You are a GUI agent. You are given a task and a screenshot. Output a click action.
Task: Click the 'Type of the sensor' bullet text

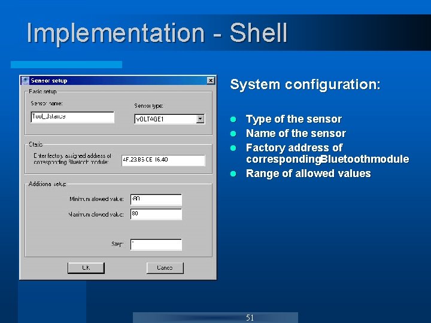(x=294, y=119)
